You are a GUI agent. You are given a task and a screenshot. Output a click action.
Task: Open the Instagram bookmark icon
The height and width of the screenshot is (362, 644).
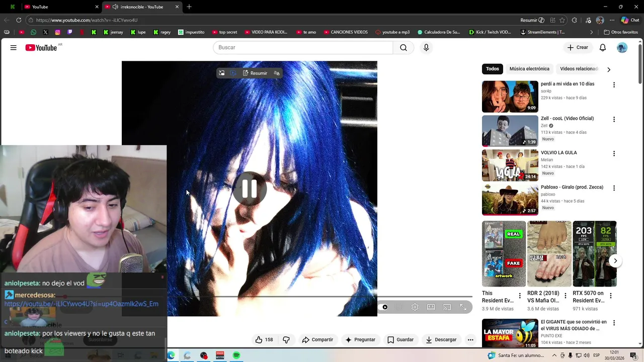pos(57,32)
